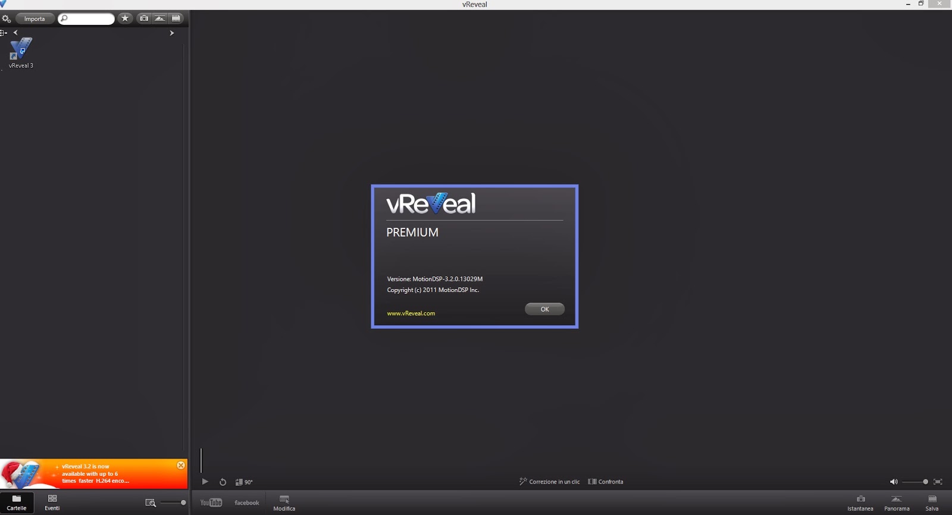Minimize the vReveal window

(908, 4)
